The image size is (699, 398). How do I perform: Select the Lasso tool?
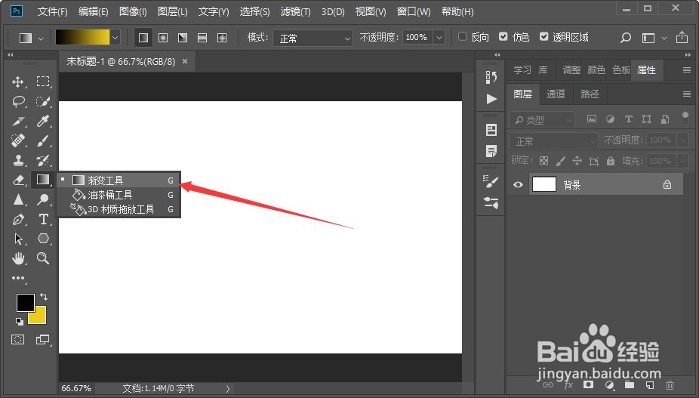click(18, 101)
